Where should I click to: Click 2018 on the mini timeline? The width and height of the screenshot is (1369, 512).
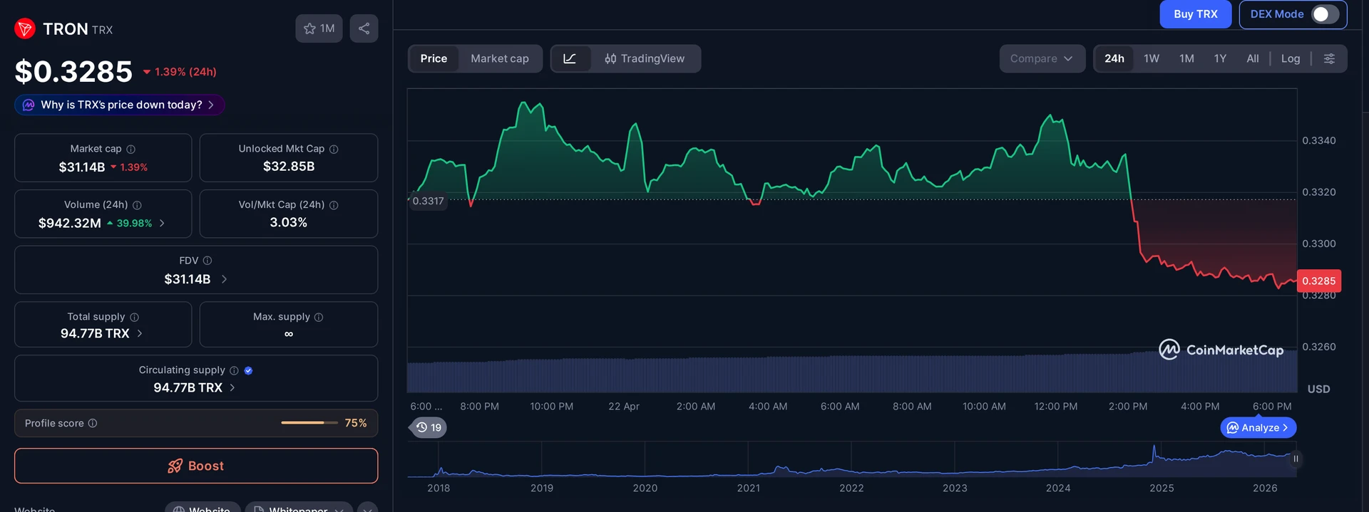pyautogui.click(x=439, y=488)
